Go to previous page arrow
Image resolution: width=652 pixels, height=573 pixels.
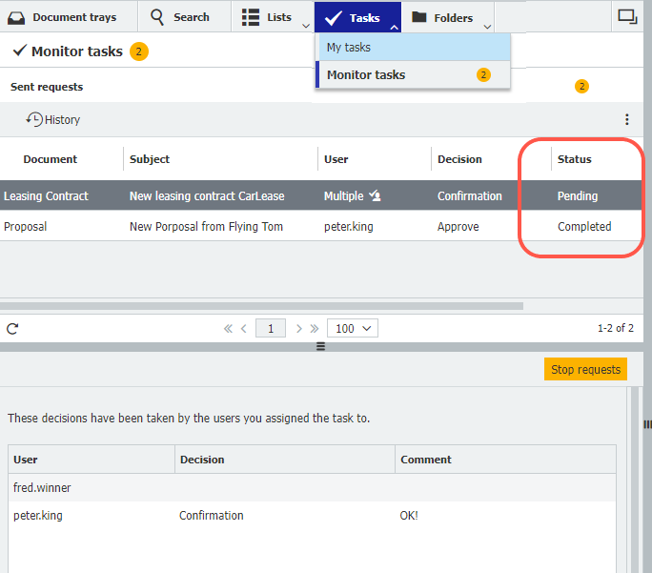click(244, 329)
